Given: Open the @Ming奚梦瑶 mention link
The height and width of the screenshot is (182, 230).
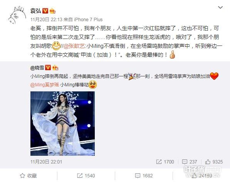Looking at the screenshot, I should (x=45, y=85).
